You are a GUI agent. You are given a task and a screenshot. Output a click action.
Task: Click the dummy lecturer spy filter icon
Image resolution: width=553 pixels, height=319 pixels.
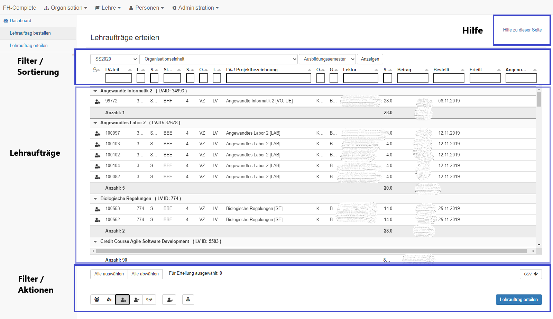pyautogui.click(x=188, y=300)
